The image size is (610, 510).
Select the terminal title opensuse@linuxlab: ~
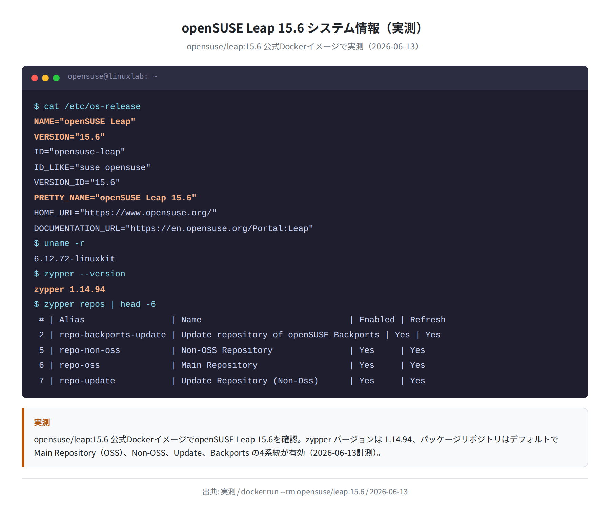(x=113, y=77)
